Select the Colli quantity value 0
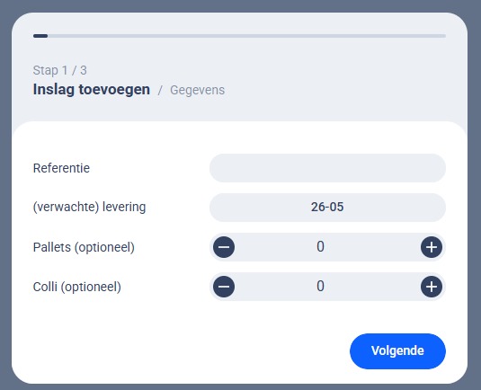Viewport: 481px width, 390px height. click(320, 286)
